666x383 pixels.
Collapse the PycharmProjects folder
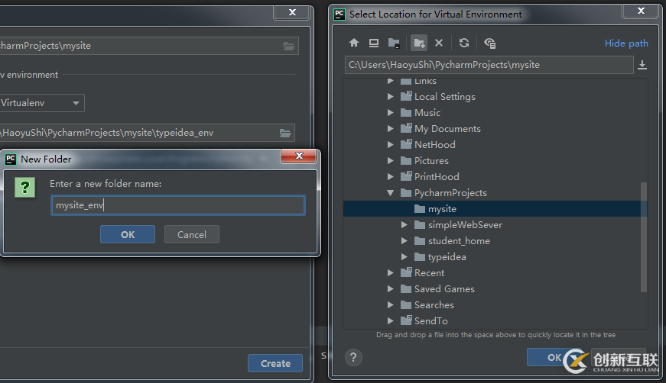tap(390, 193)
